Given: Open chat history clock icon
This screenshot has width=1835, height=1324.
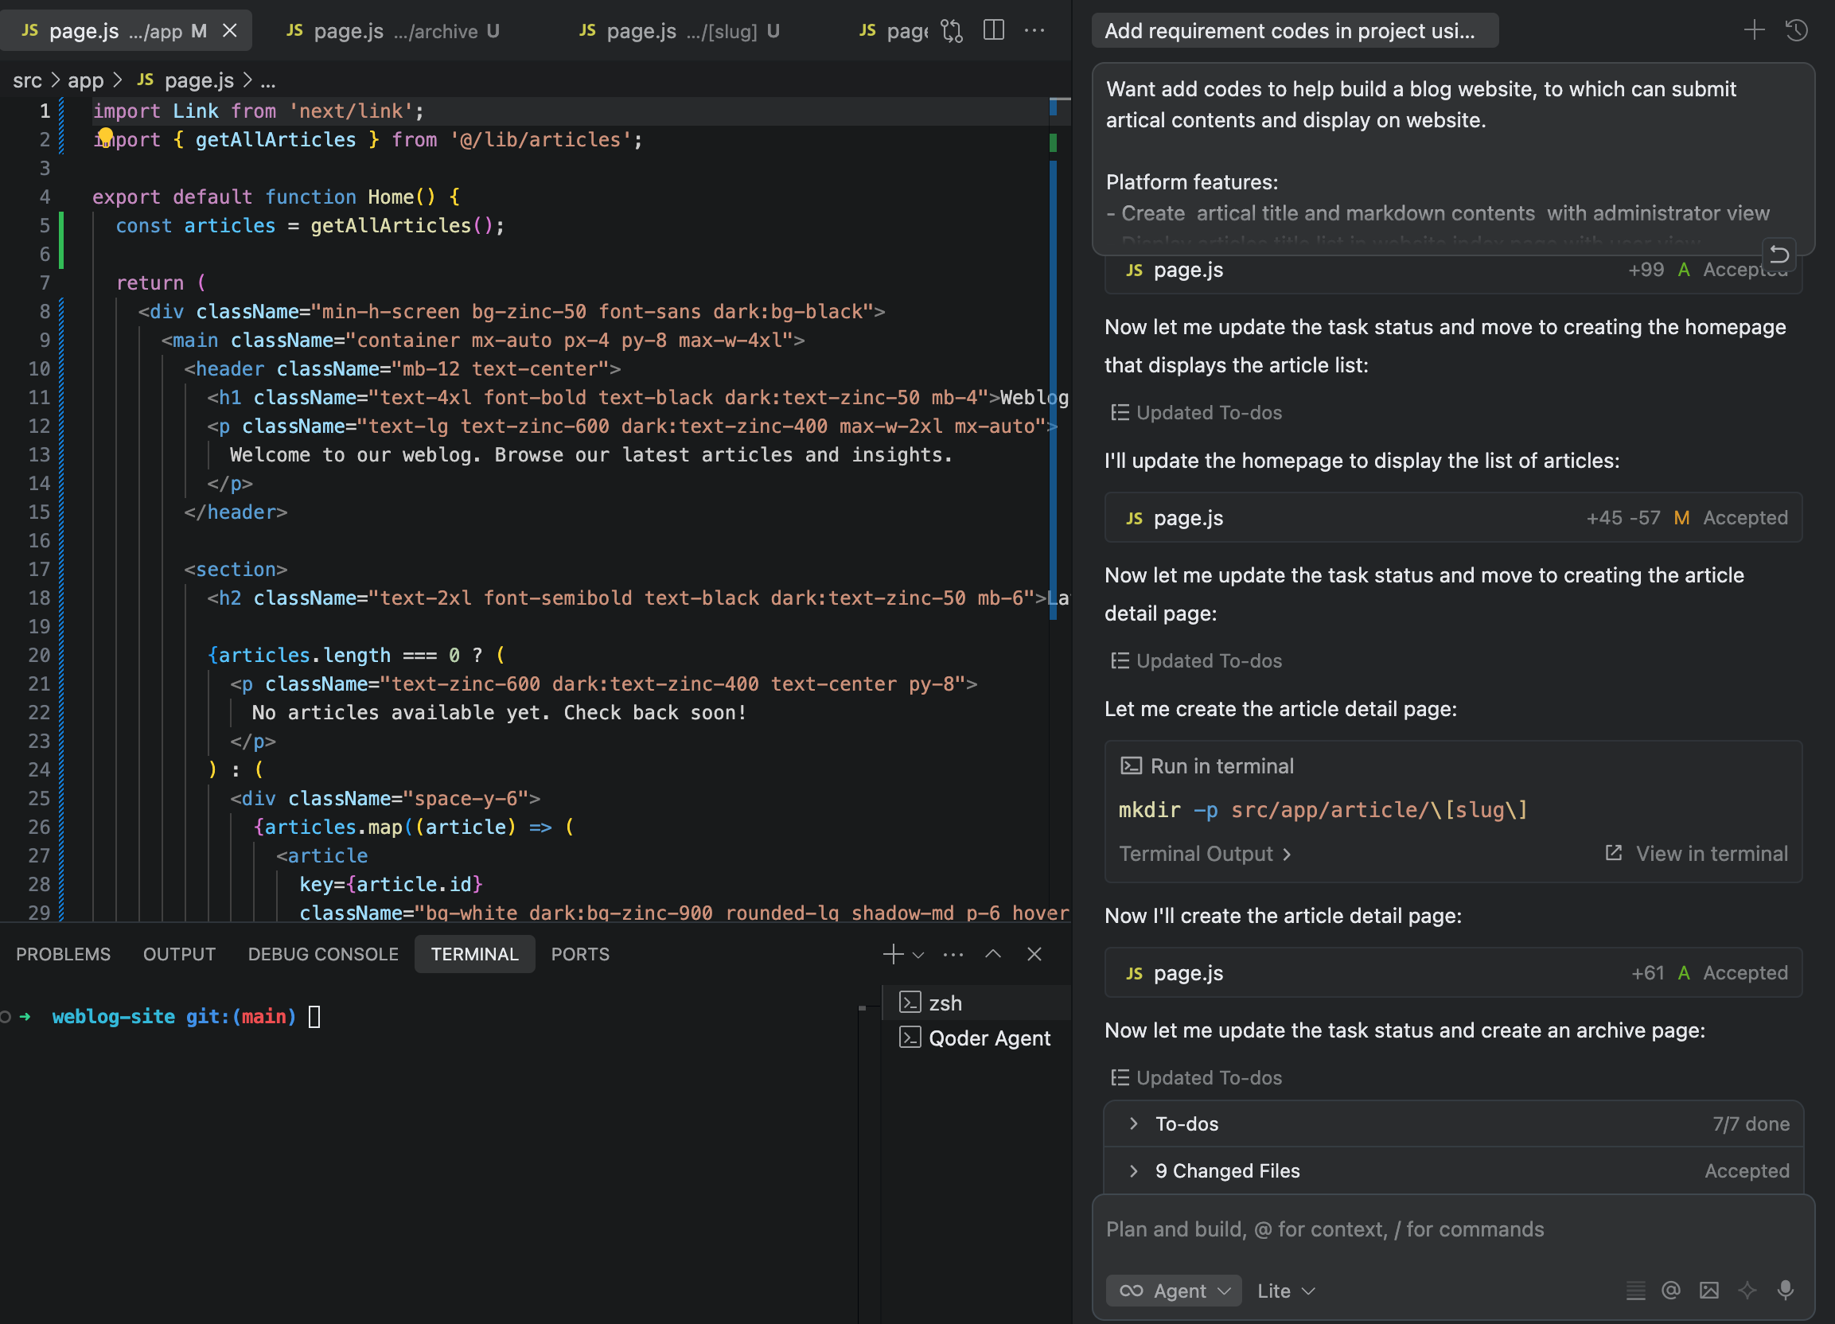Looking at the screenshot, I should pyautogui.click(x=1796, y=31).
